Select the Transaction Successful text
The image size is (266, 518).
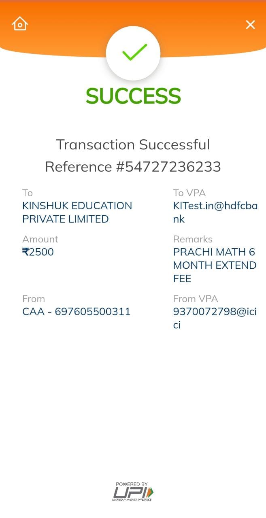133,144
